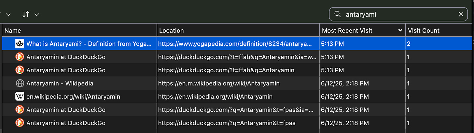
Task: Click the 6/12/25, 2:18 PM time in the en.m.wikipedia row
Action: pos(345,83)
